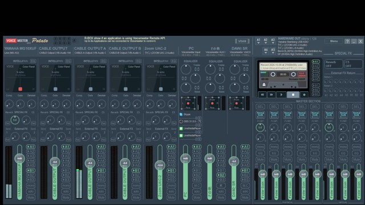Open the Menu button
Viewport: 365px width, 205px height.
point(334,41)
